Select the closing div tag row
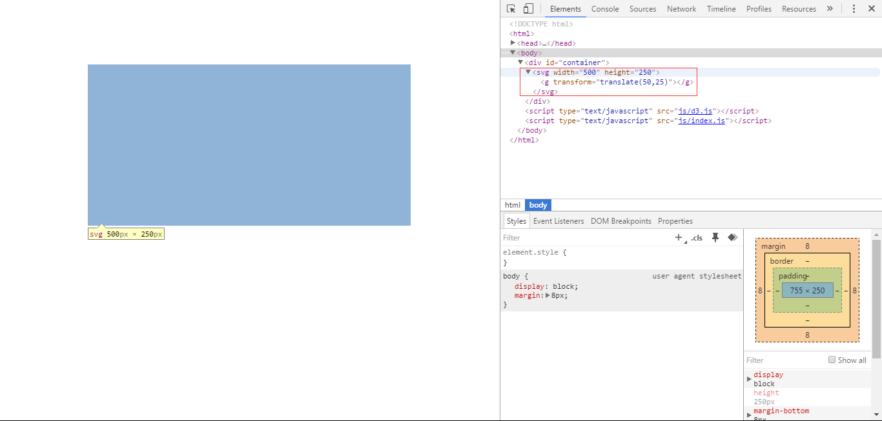The height and width of the screenshot is (421, 882). (x=538, y=101)
